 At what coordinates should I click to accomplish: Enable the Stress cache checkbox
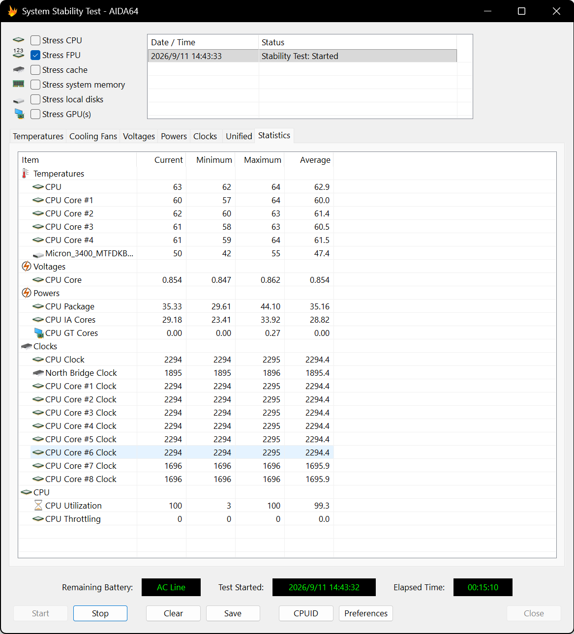(35, 70)
